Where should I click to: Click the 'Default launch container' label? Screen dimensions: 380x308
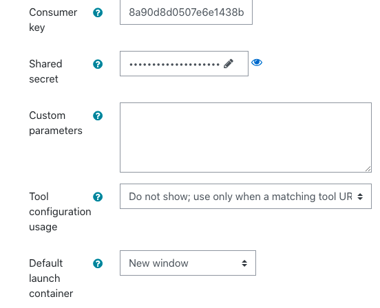(x=51, y=278)
